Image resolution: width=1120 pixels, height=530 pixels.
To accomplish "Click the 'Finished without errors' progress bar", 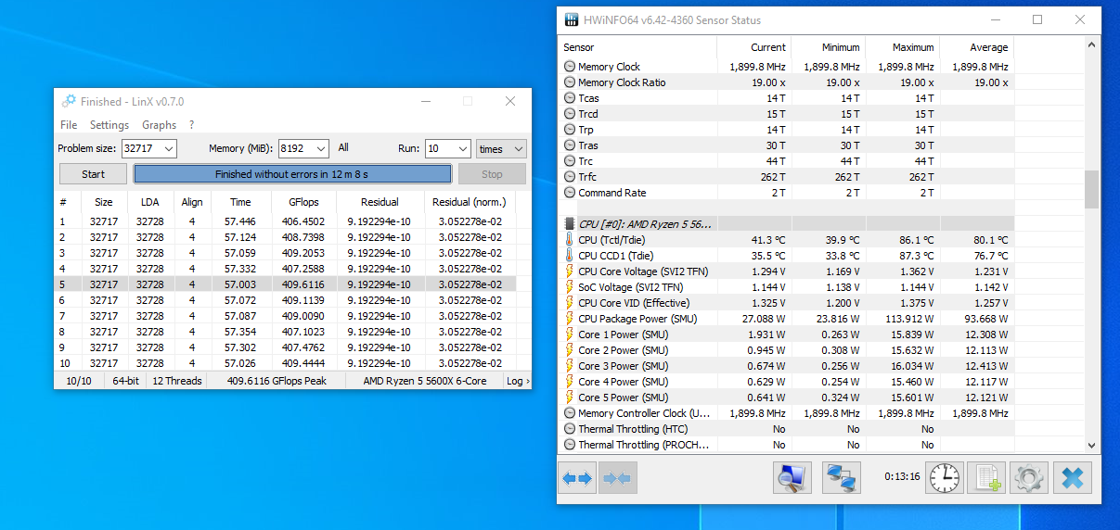I will tap(292, 174).
